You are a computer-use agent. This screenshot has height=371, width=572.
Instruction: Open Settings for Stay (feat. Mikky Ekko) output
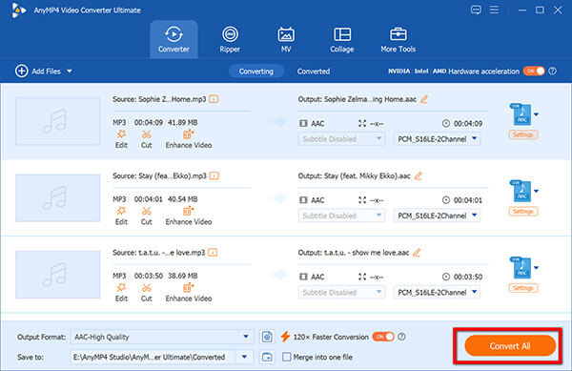[523, 211]
